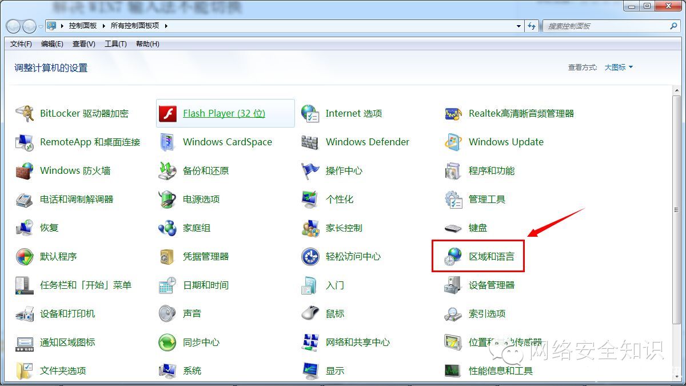The image size is (686, 386).
Task: Click the 操作中心 flag icon
Action: point(310,170)
